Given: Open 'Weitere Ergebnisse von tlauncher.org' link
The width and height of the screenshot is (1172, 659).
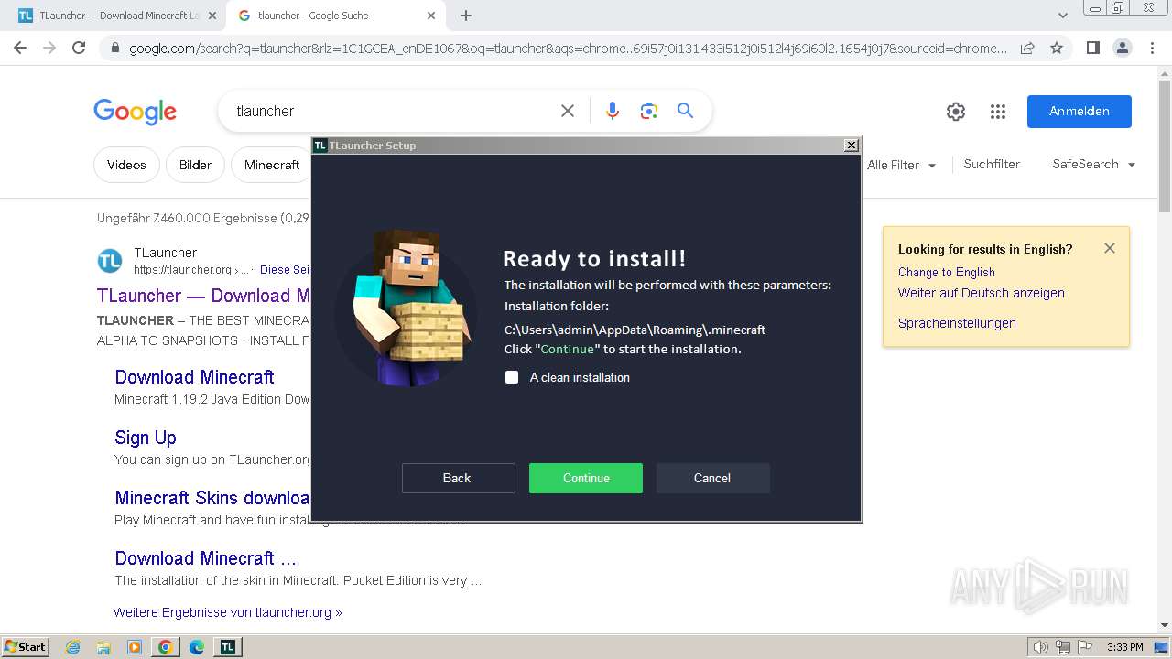Looking at the screenshot, I should [x=227, y=612].
